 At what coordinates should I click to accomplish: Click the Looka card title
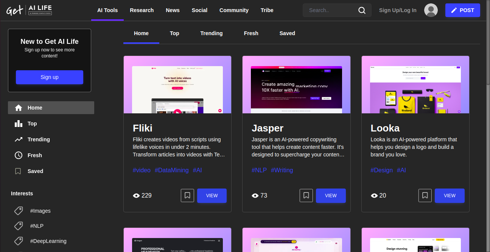coord(385,128)
